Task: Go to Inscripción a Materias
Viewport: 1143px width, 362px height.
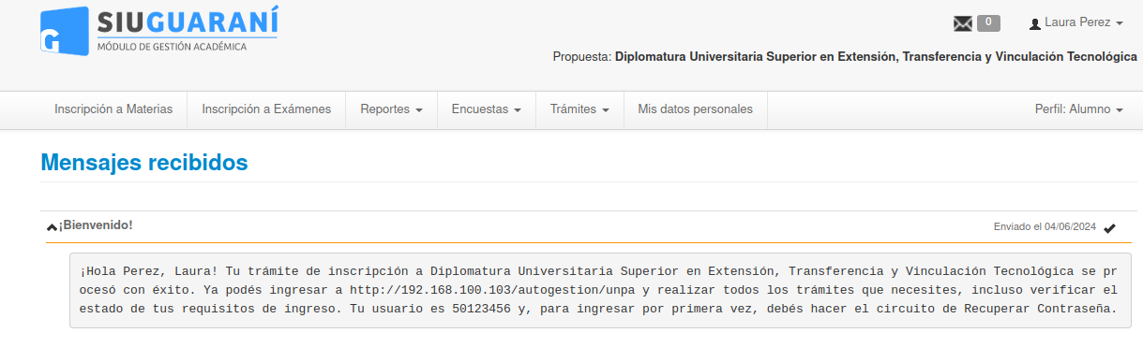Action: click(x=113, y=109)
